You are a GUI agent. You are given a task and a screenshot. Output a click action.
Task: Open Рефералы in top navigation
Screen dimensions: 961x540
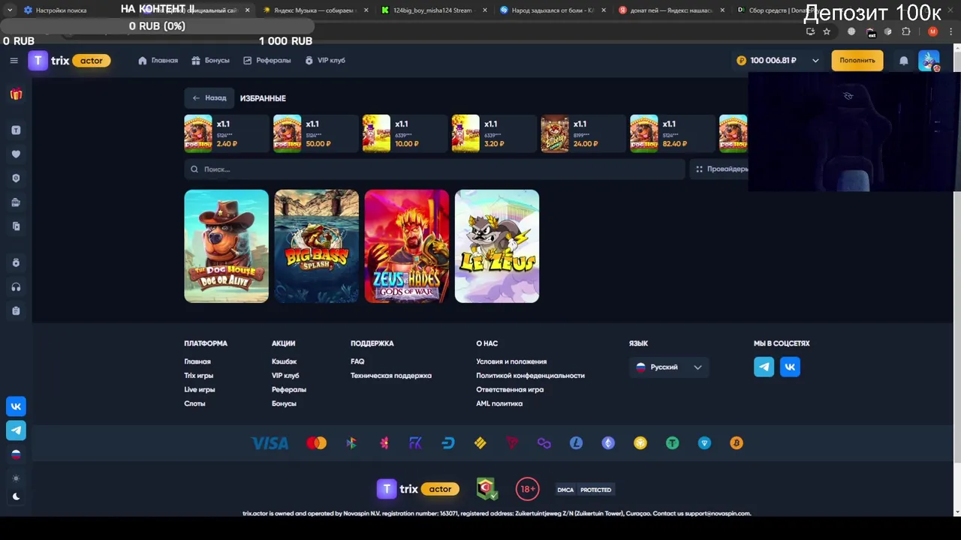point(267,61)
